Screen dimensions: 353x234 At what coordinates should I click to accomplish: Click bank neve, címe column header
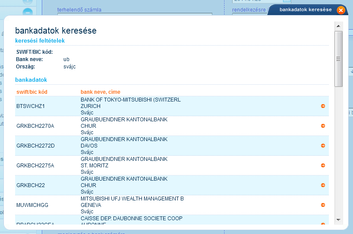[x=101, y=92]
